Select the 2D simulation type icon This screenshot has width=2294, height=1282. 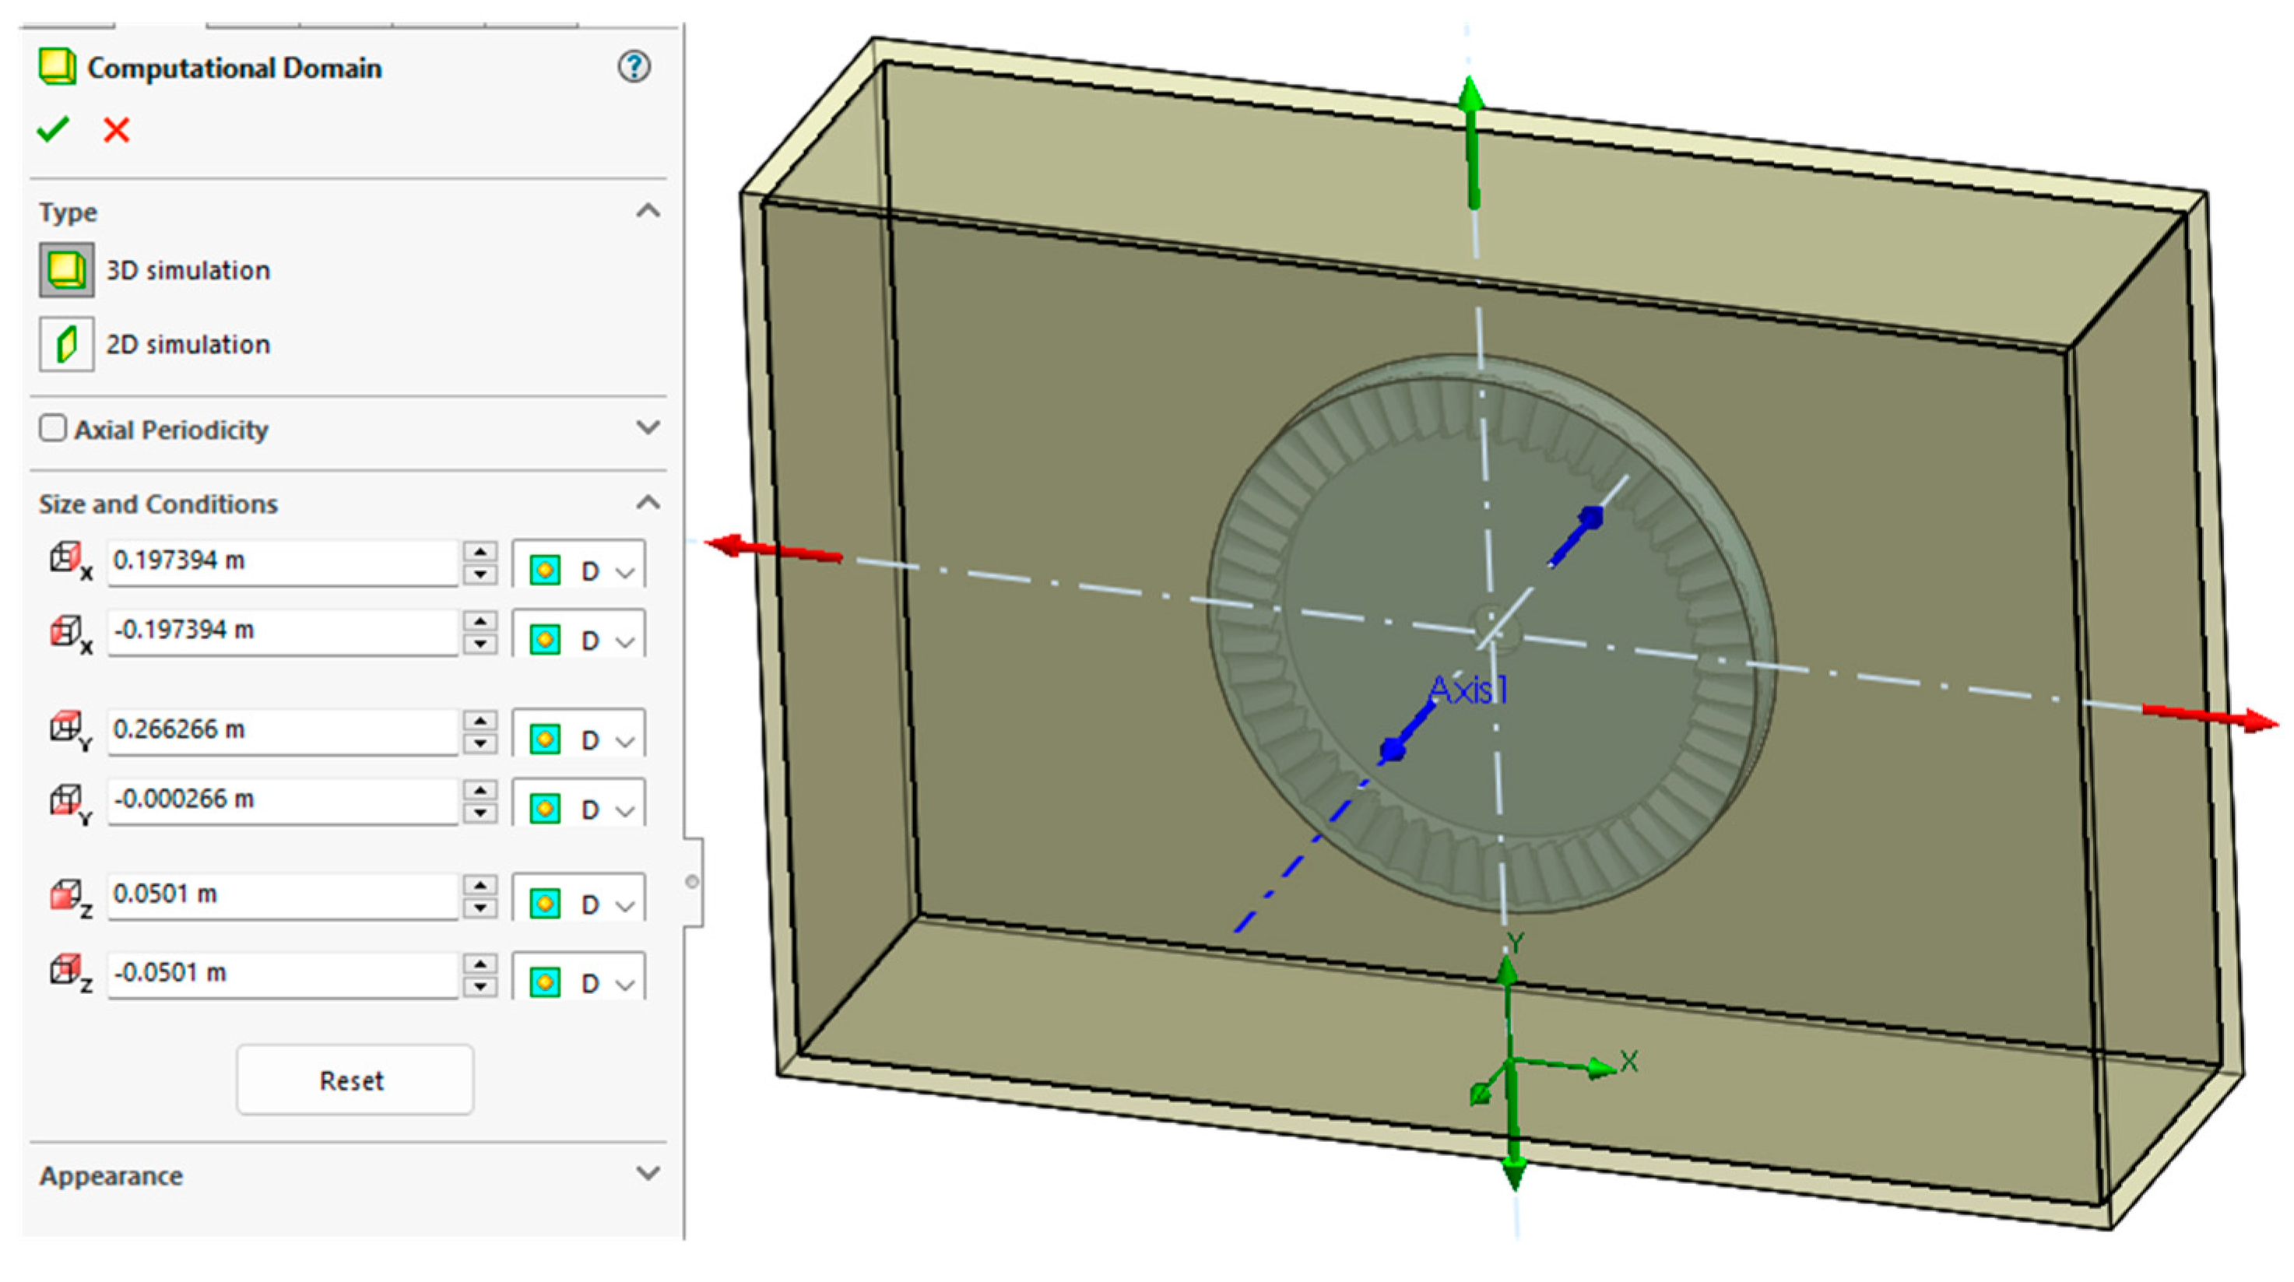click(x=67, y=345)
